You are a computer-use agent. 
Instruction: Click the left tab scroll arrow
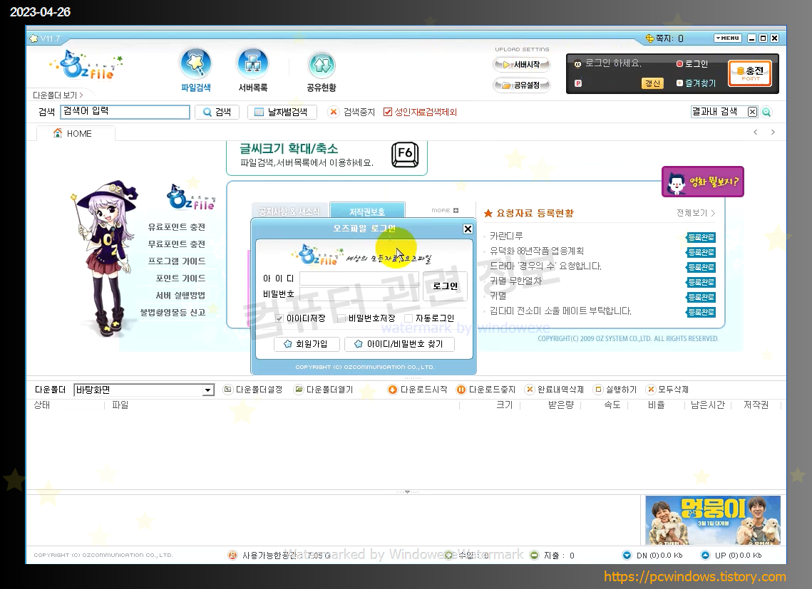click(756, 132)
